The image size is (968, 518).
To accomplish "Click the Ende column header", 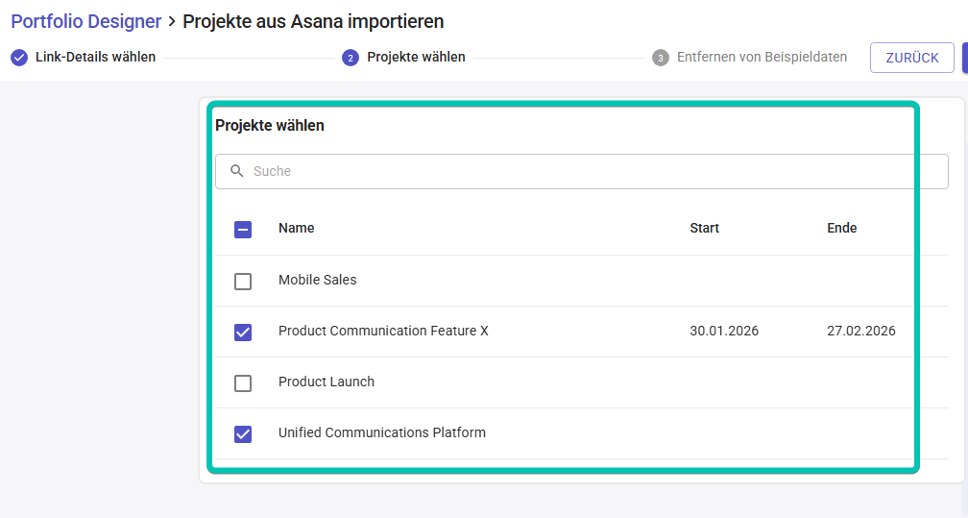I will tap(842, 228).
